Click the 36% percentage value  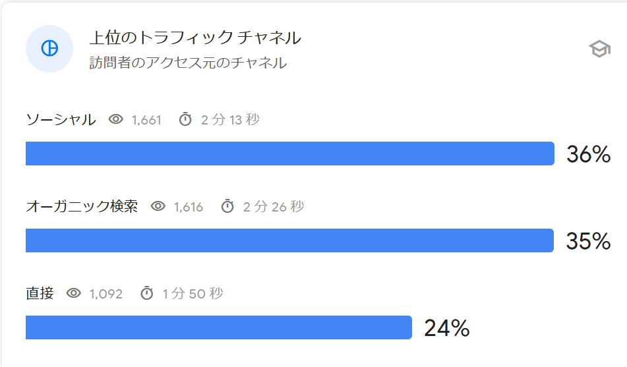(x=588, y=154)
